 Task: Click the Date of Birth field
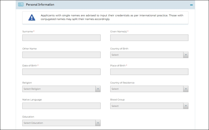coord(61,72)
